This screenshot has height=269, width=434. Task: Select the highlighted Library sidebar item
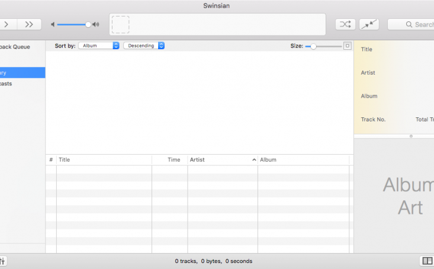pos(22,73)
